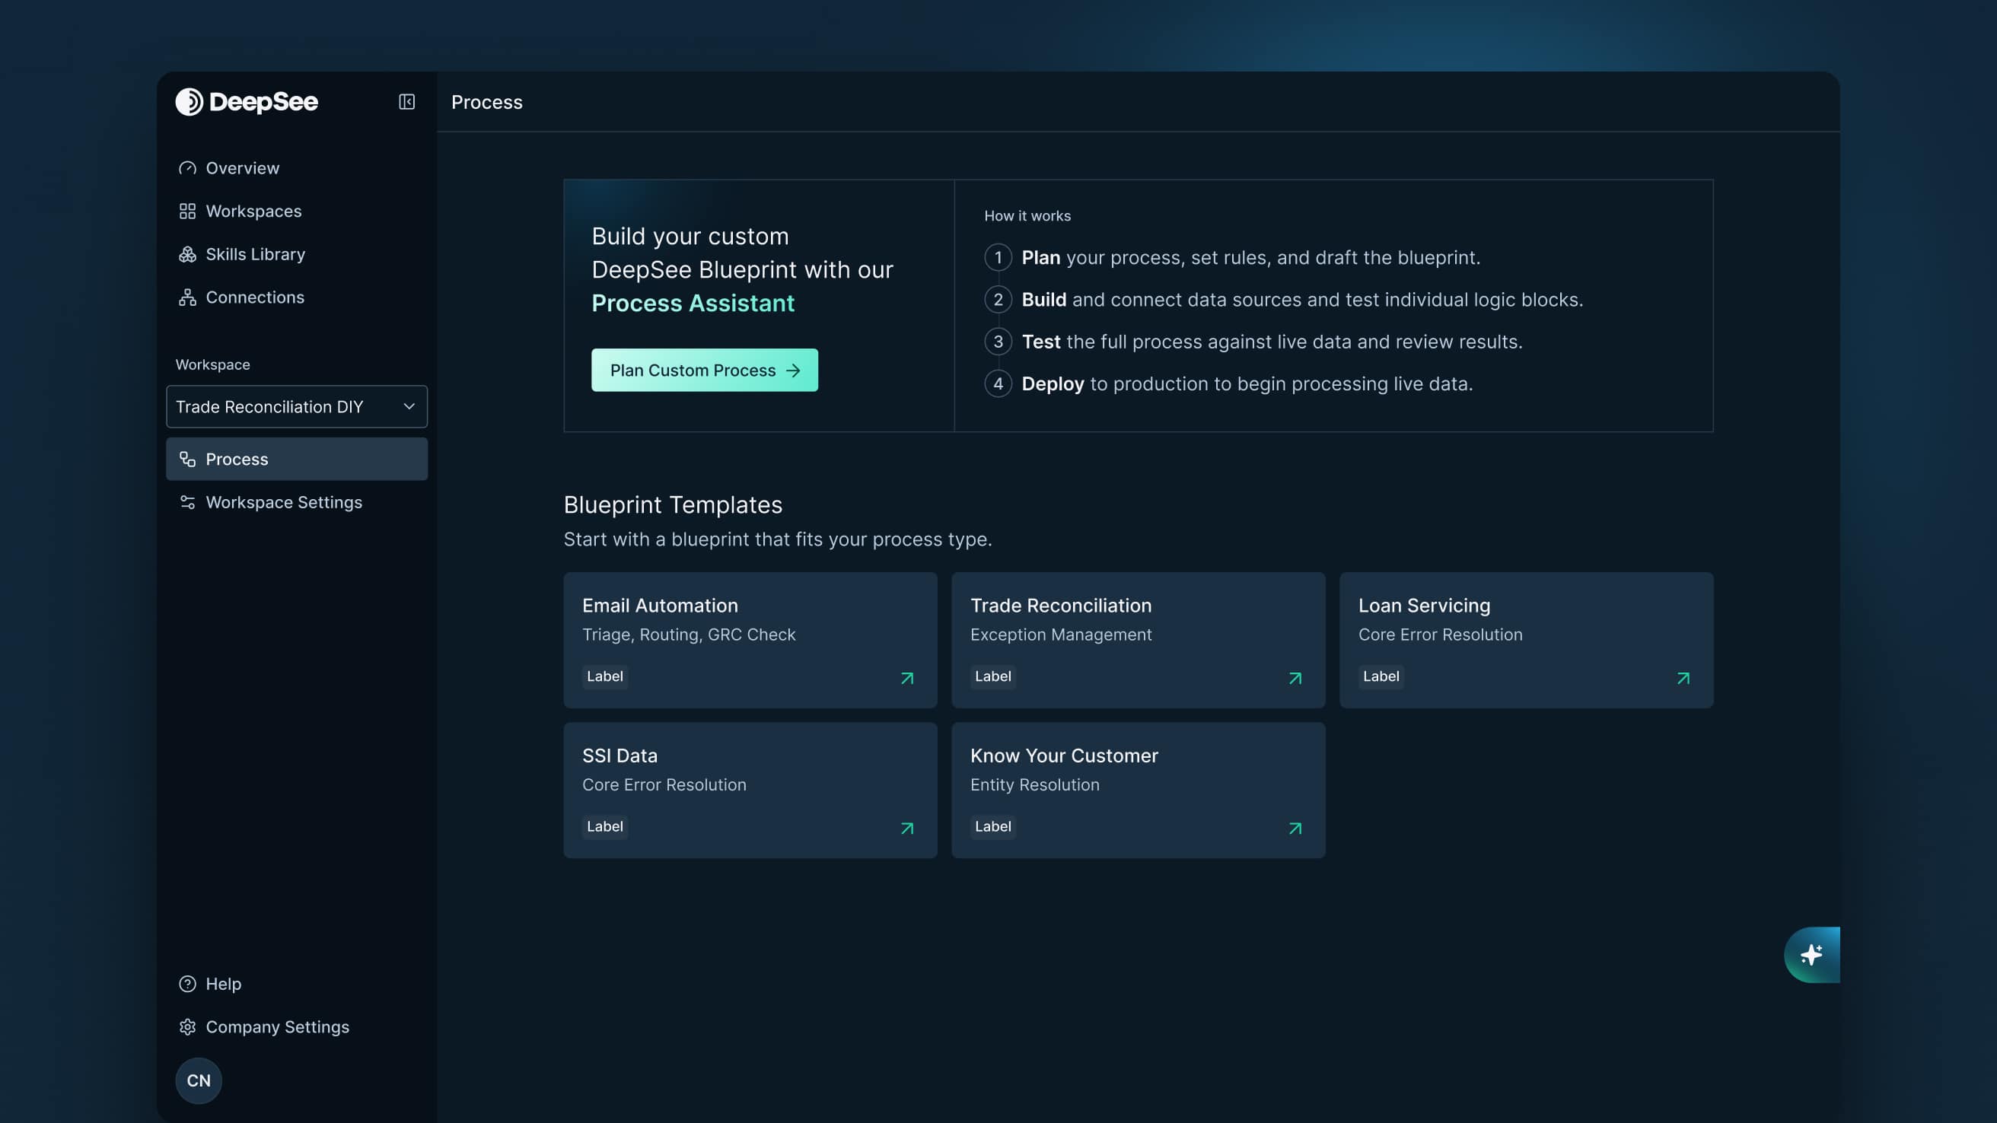This screenshot has height=1123, width=1997.
Task: Go to Overview in sidebar
Action: pyautogui.click(x=296, y=168)
